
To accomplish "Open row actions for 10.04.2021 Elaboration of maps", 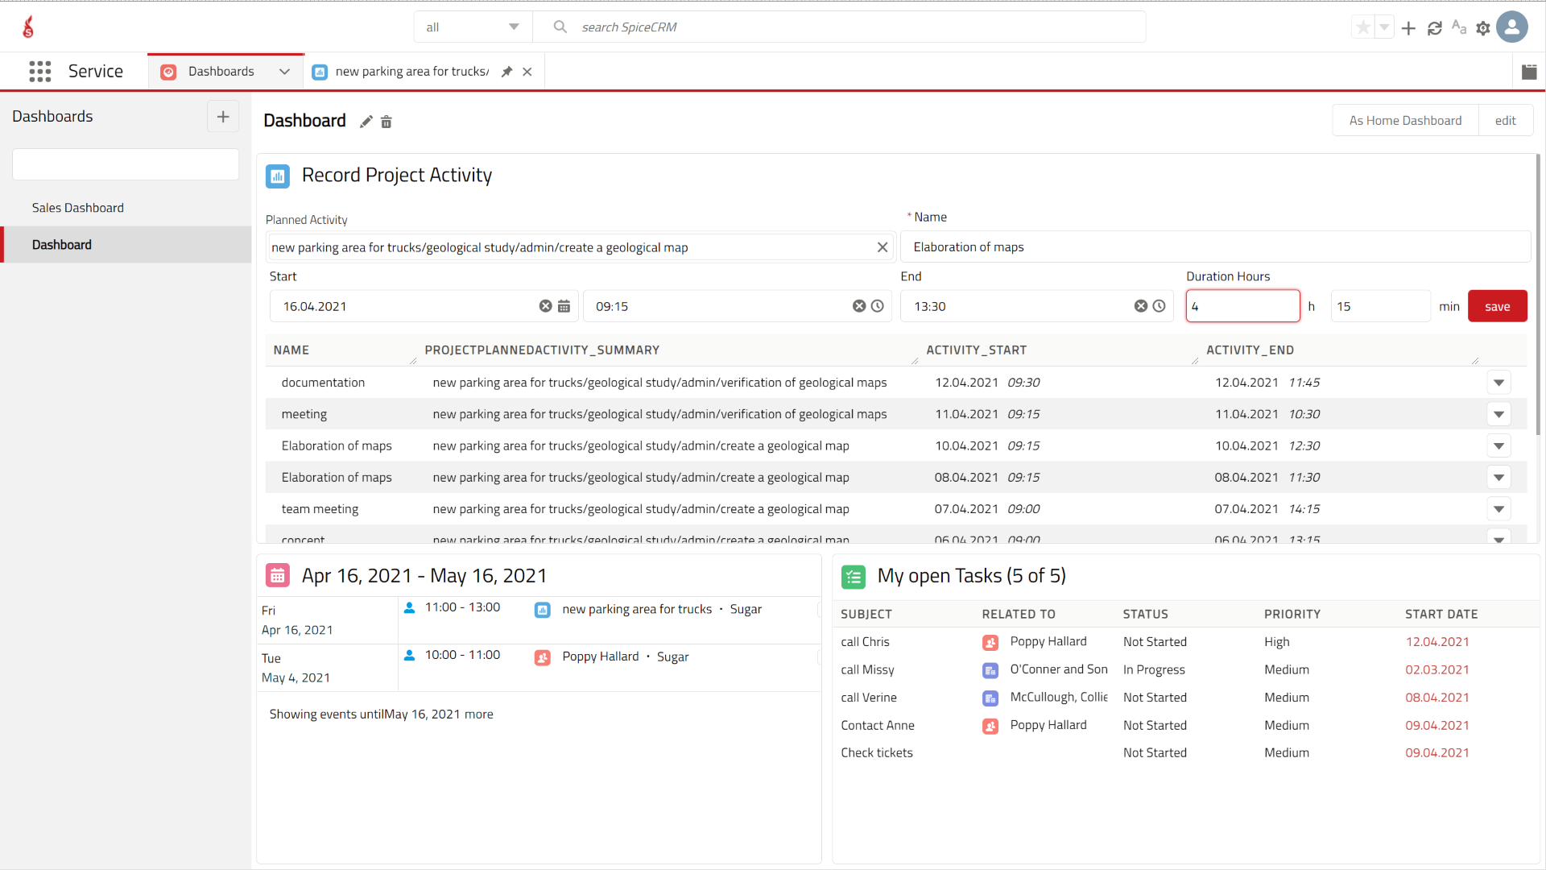I will click(x=1498, y=445).
